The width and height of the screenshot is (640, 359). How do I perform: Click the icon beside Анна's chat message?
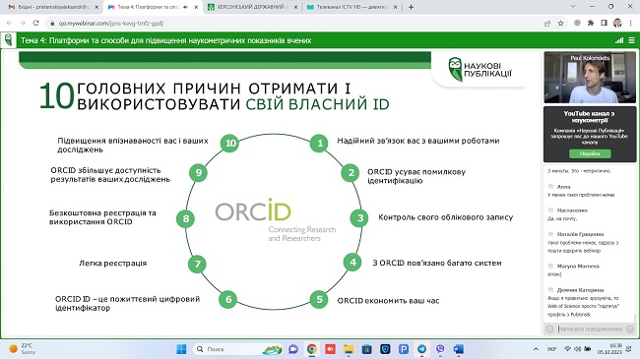point(550,187)
